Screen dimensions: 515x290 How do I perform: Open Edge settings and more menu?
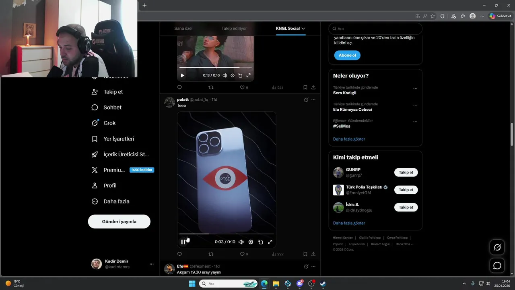[x=482, y=16]
